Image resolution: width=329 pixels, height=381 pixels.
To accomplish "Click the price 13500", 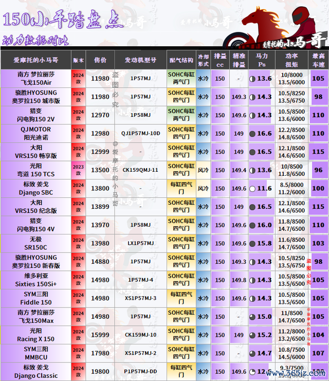I will 100,170.
